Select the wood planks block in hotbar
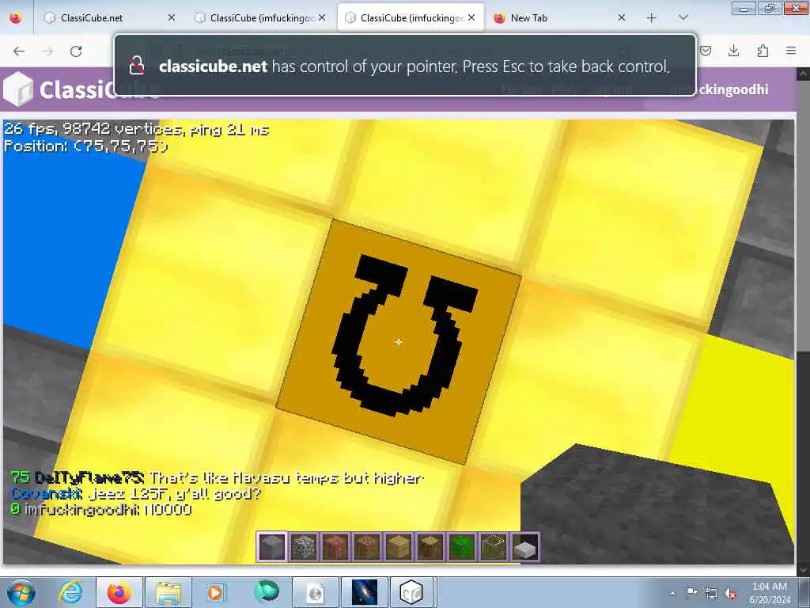The image size is (810, 608). coord(399,546)
